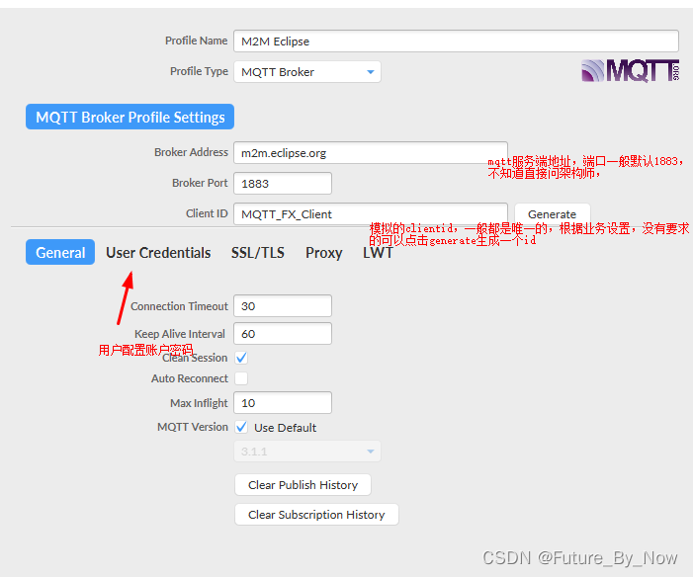Switch to the Proxy tab
The height and width of the screenshot is (577, 693).
click(324, 253)
